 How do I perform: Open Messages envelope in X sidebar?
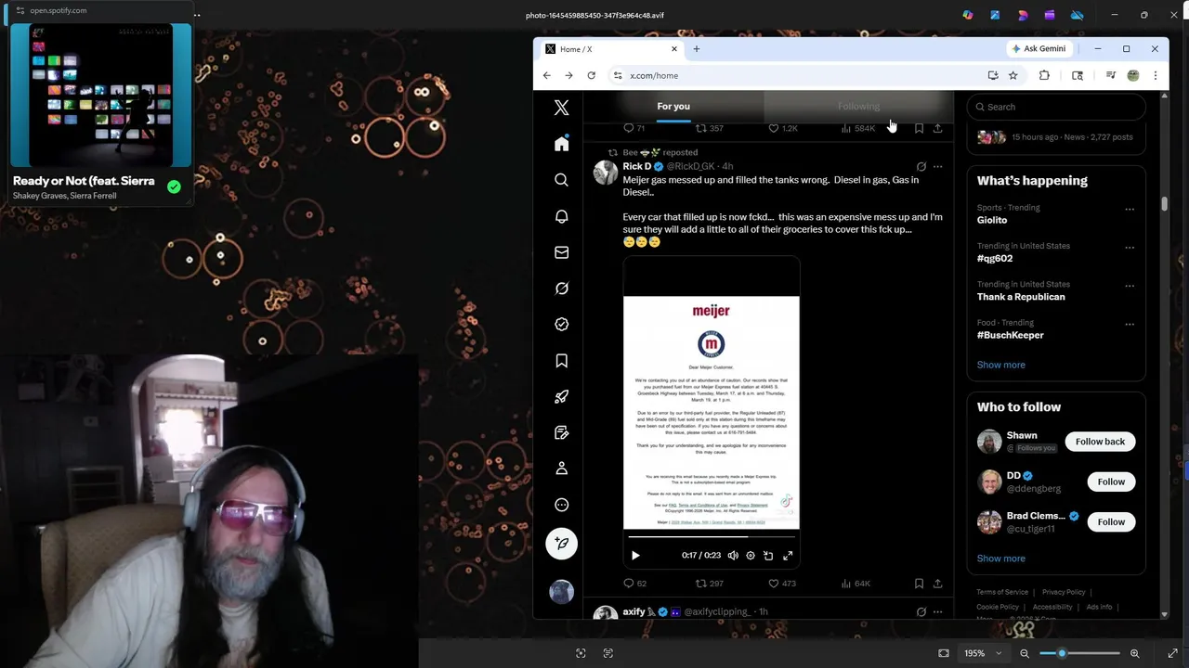point(561,252)
